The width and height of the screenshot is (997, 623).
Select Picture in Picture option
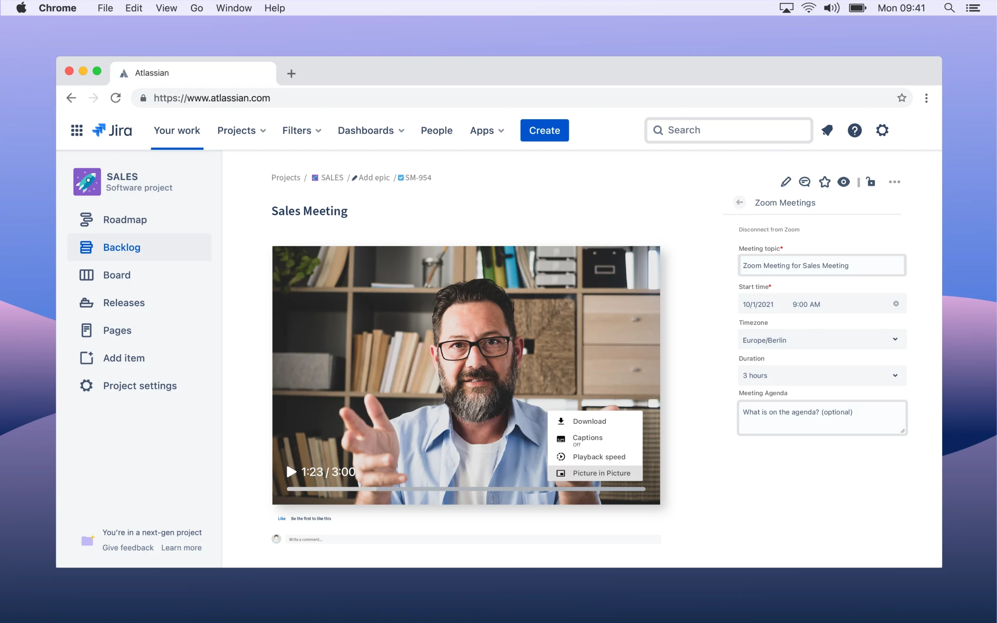tap(595, 473)
